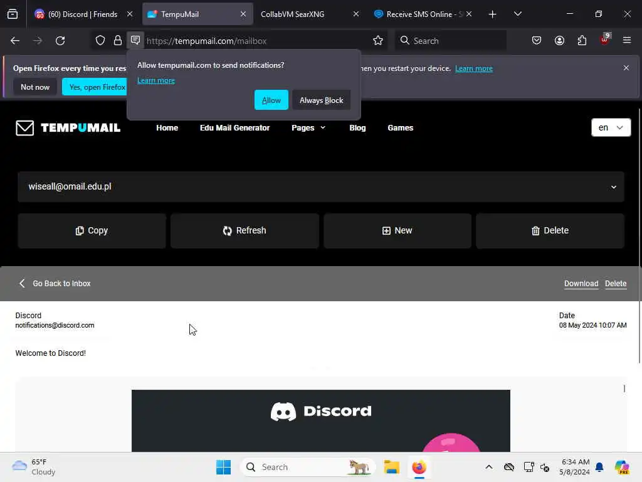Bookmark this page with star icon

(x=378, y=41)
